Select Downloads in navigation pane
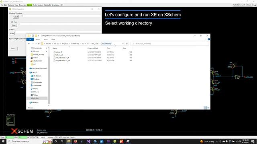 37,85
